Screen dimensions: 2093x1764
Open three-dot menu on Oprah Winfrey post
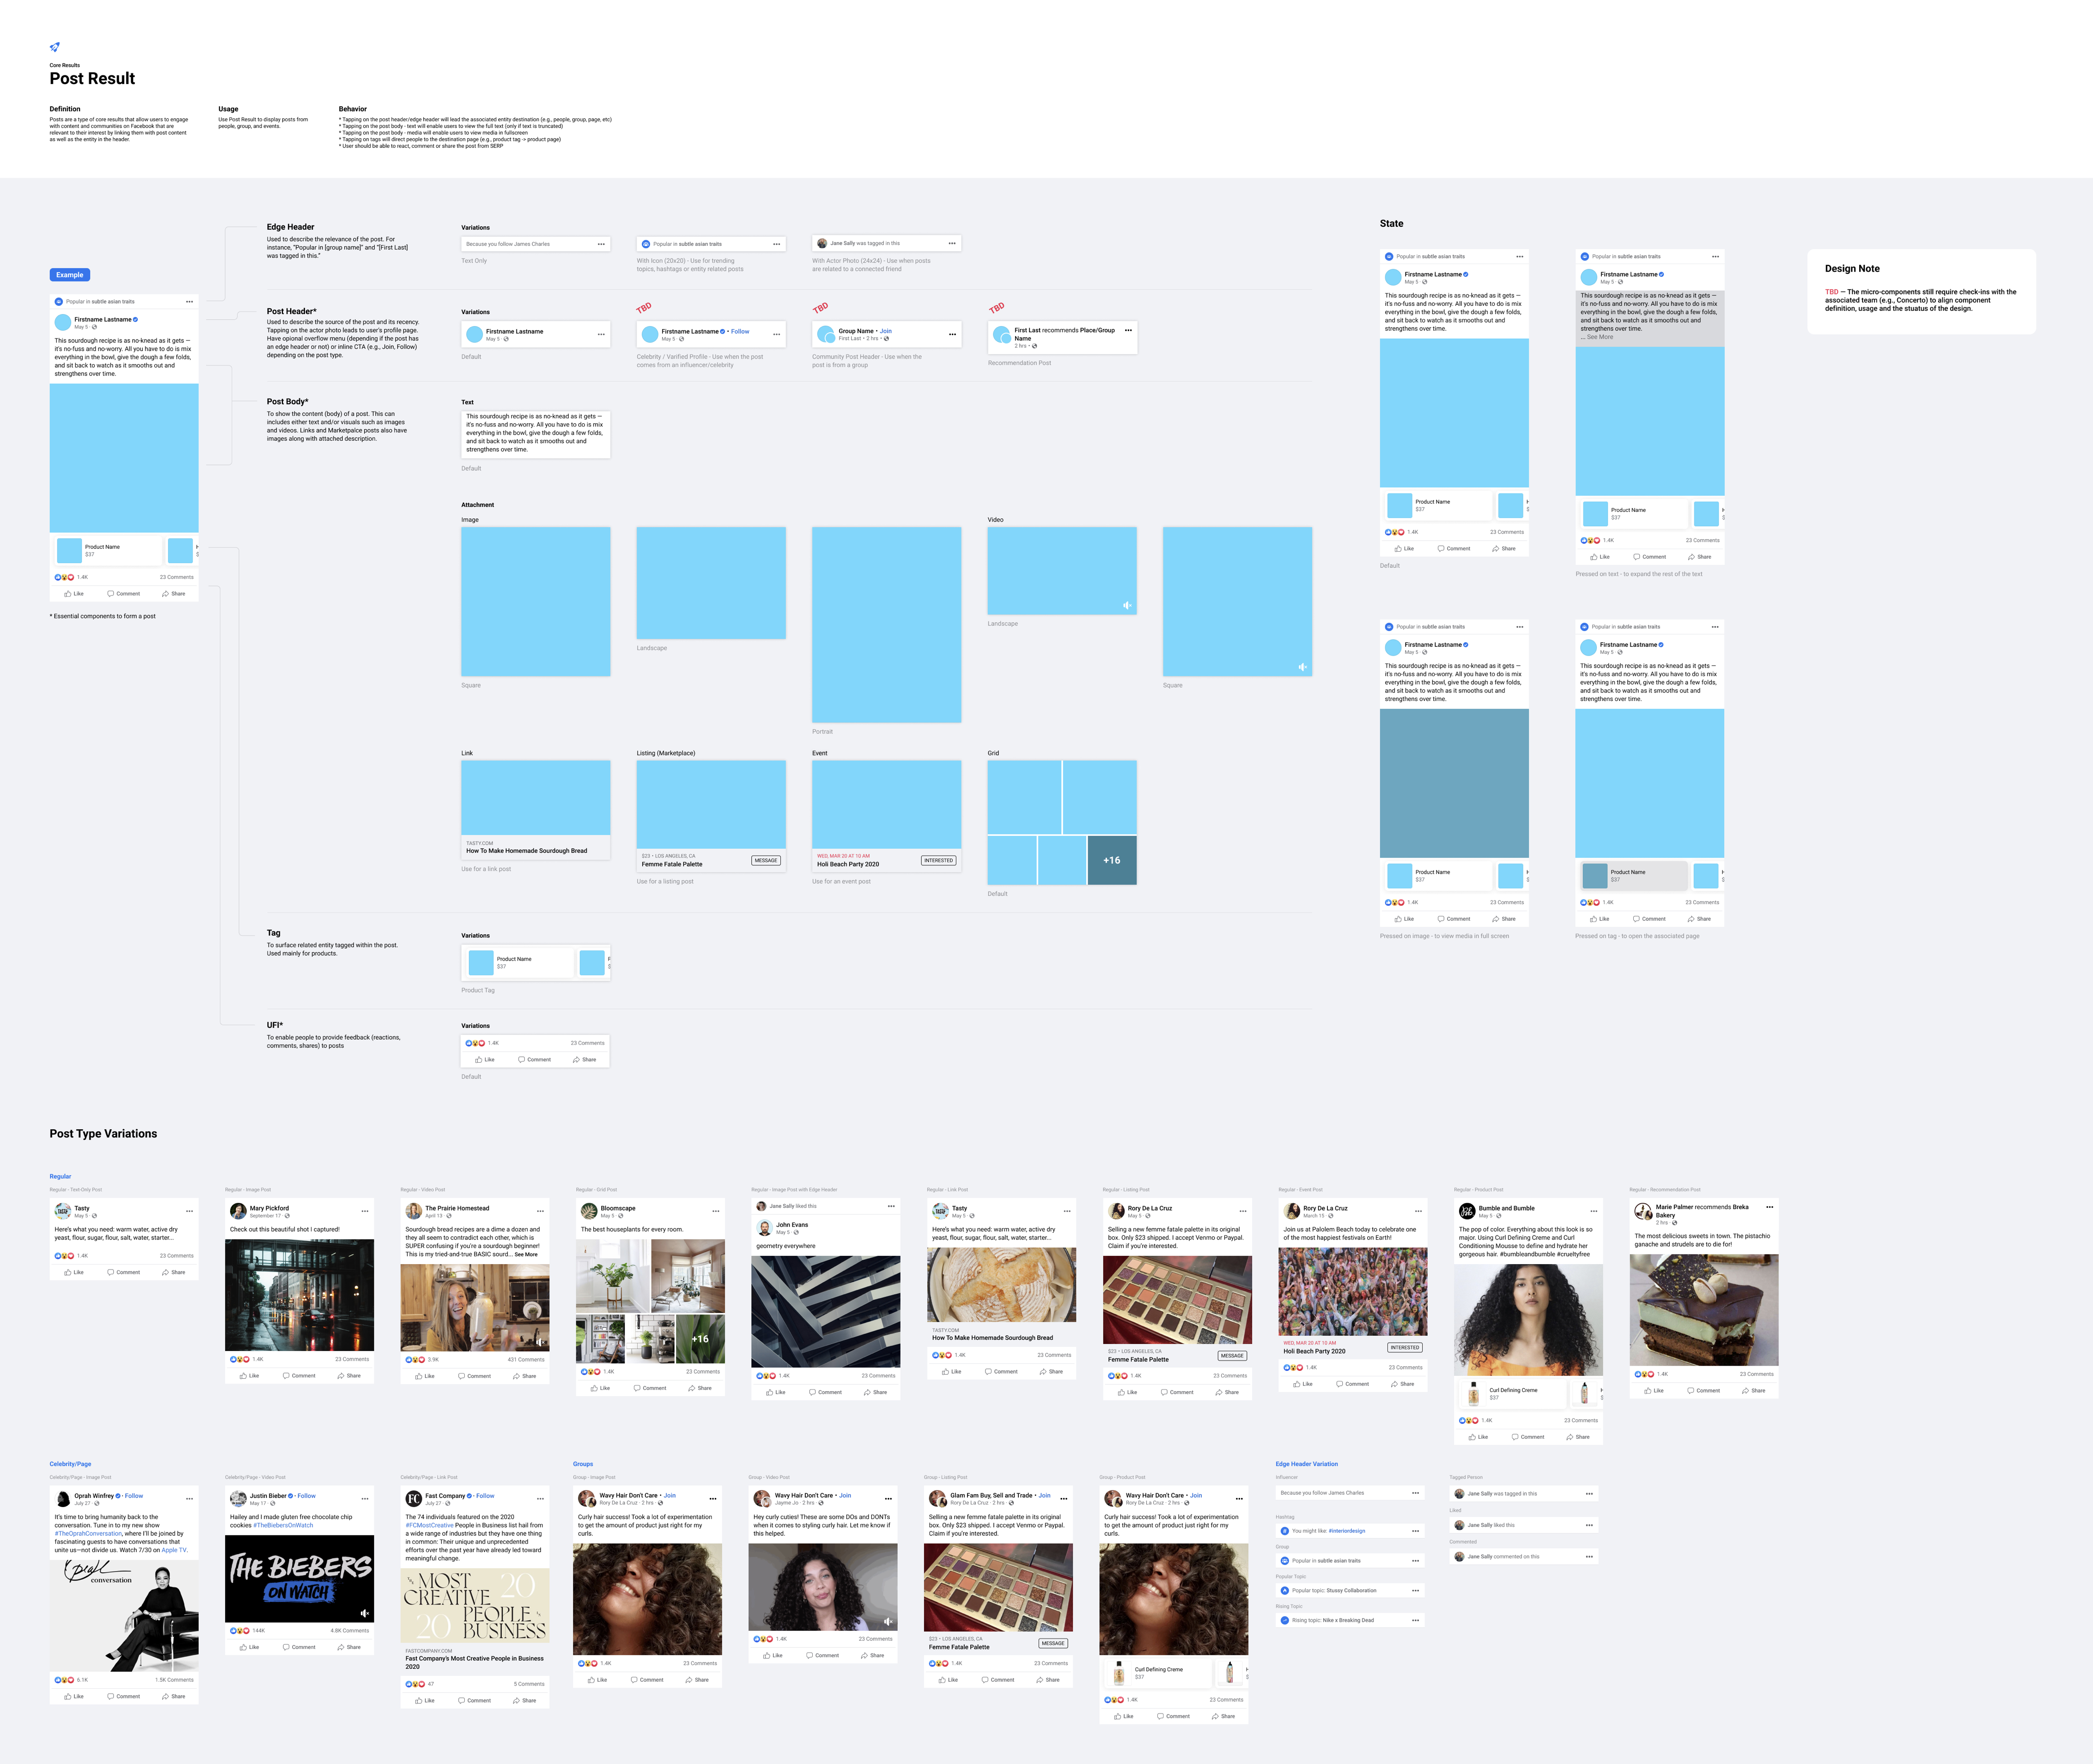pyautogui.click(x=189, y=1499)
